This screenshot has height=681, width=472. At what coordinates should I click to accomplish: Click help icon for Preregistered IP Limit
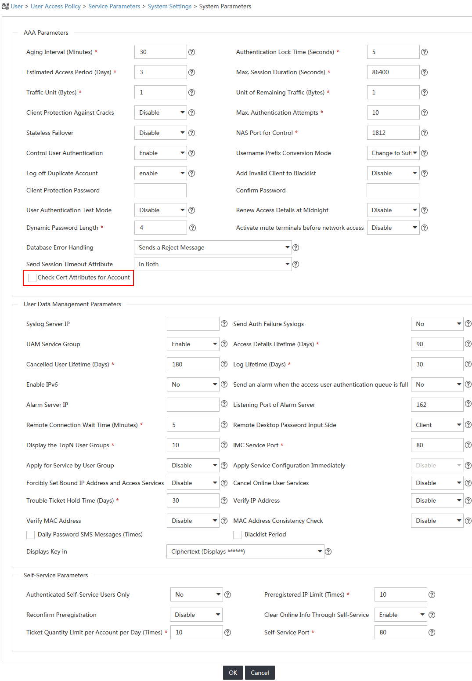tap(432, 594)
